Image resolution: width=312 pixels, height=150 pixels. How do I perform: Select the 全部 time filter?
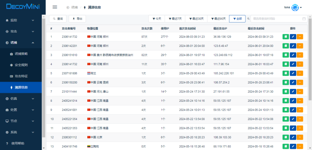tap(237, 19)
